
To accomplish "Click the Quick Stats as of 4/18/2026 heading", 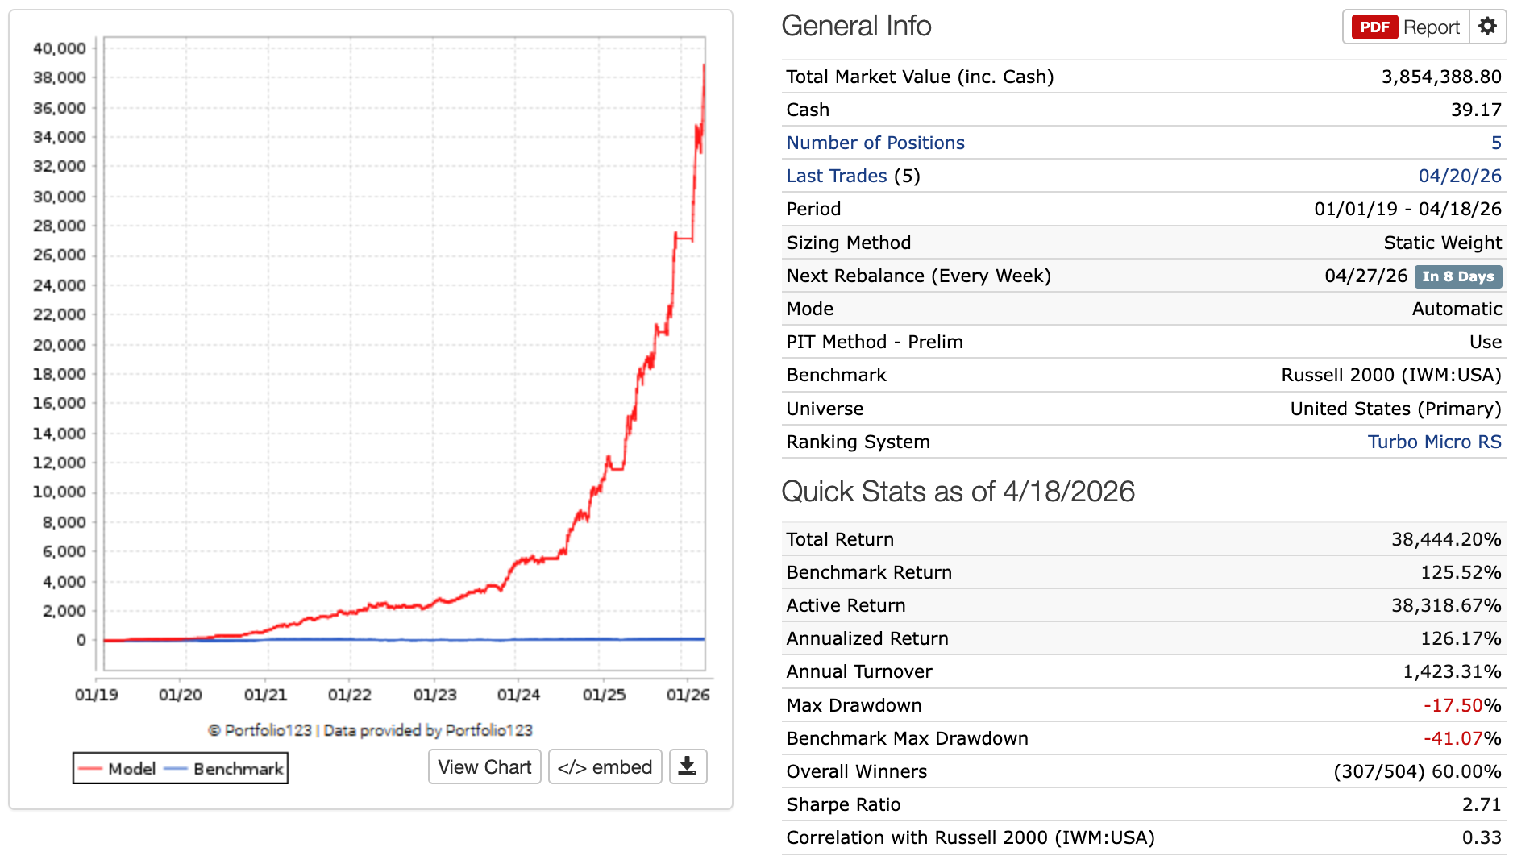I will point(958,492).
